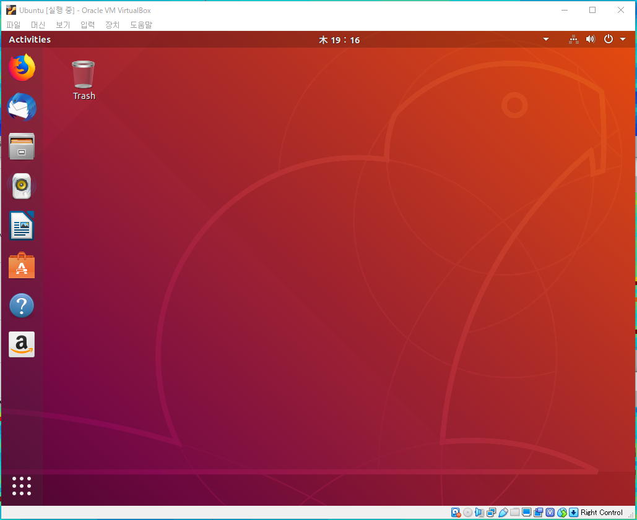Click VirtualBox network adapters indicator

click(491, 513)
